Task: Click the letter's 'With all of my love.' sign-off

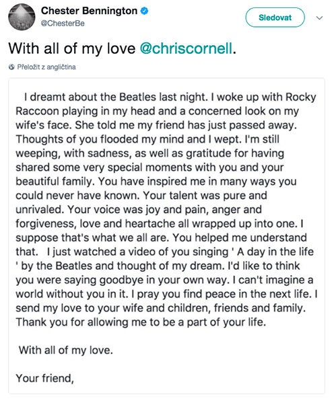Action: click(66, 350)
